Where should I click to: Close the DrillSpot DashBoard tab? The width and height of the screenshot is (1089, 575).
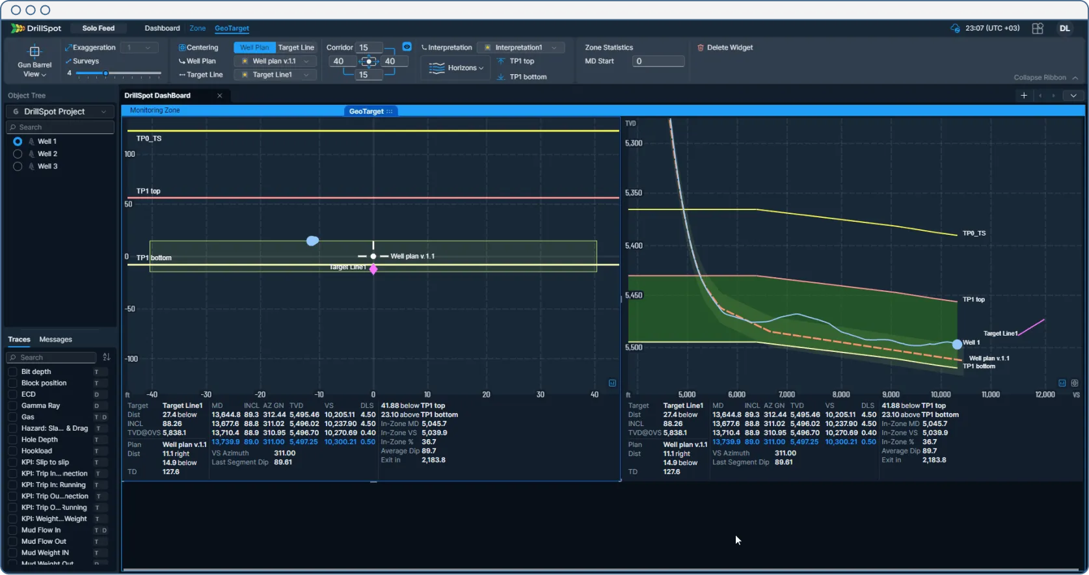(x=220, y=96)
